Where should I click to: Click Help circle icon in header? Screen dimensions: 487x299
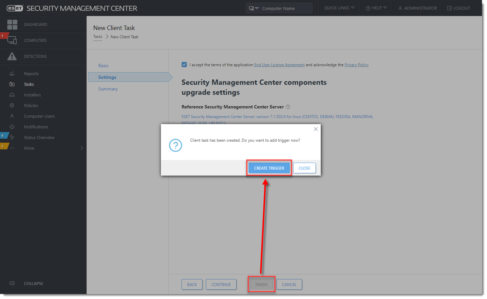(x=368, y=8)
